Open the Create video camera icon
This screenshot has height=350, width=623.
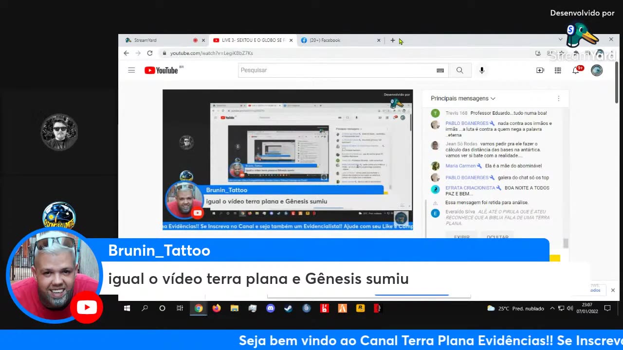pos(540,70)
